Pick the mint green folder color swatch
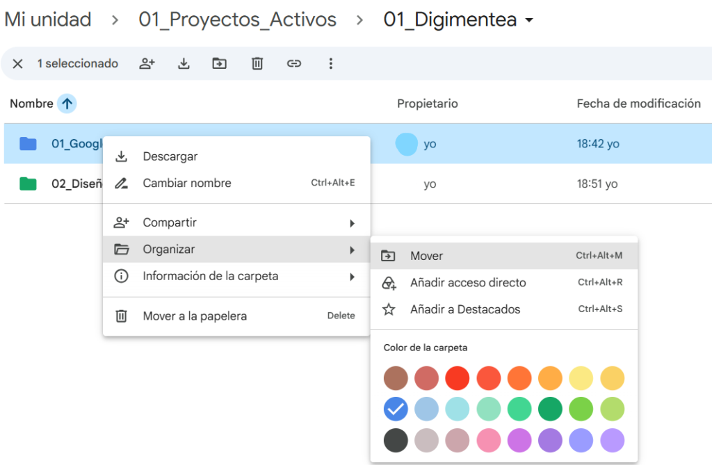 pos(489,409)
